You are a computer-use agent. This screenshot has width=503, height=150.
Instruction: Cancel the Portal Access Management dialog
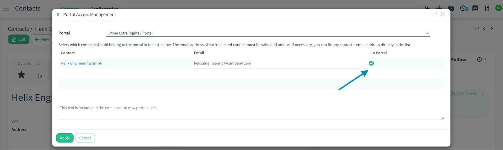click(85, 138)
